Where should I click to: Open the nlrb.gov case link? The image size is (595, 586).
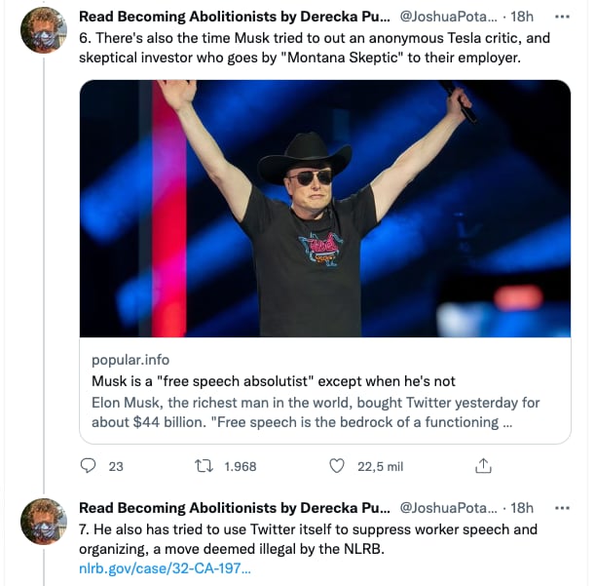[x=164, y=567]
